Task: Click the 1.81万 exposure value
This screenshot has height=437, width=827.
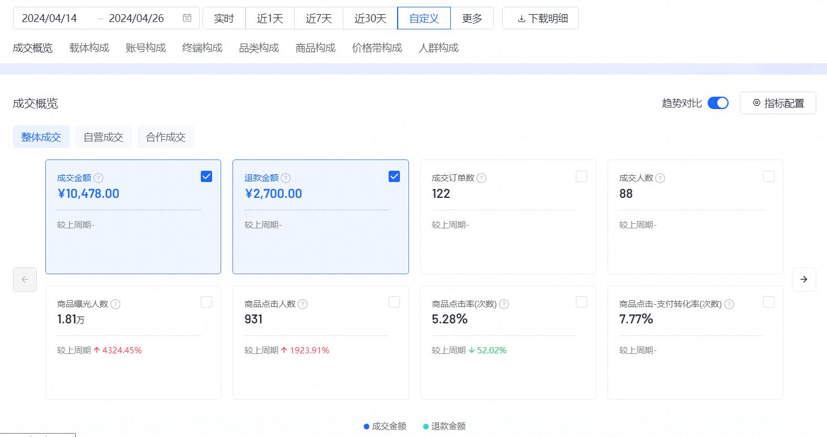Action: point(71,319)
